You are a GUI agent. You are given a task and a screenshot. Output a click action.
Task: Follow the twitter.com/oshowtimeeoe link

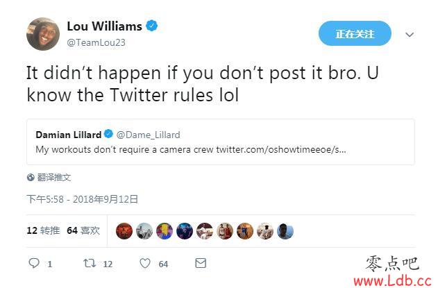pyautogui.click(x=281, y=150)
